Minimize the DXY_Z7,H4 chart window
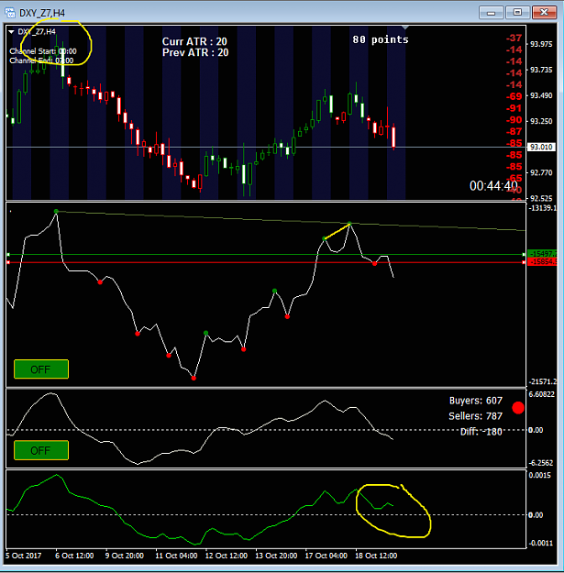The height and width of the screenshot is (573, 564). pos(491,13)
